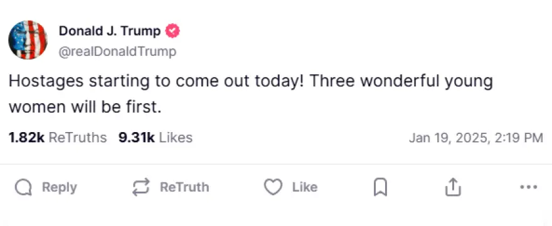Image resolution: width=552 pixels, height=226 pixels.
Task: Visit the @realDonaldTrump handle link
Action: click(117, 52)
